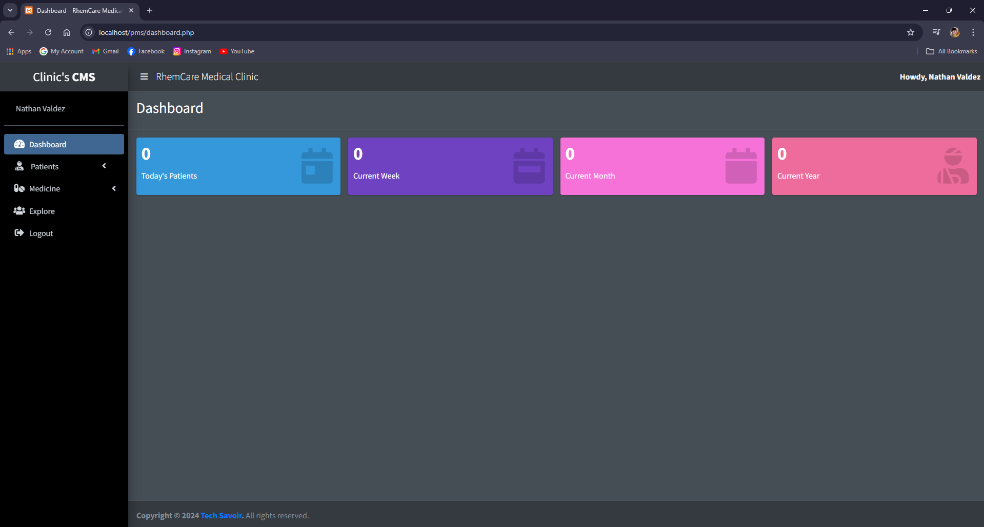The width and height of the screenshot is (984, 527).
Task: Open the Tech Savoir footer link
Action: [x=222, y=516]
